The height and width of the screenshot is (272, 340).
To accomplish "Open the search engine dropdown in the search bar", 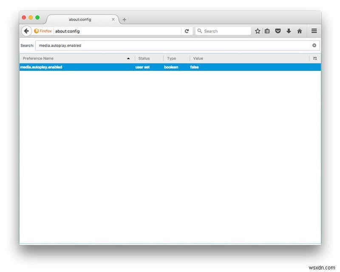I will coord(200,31).
